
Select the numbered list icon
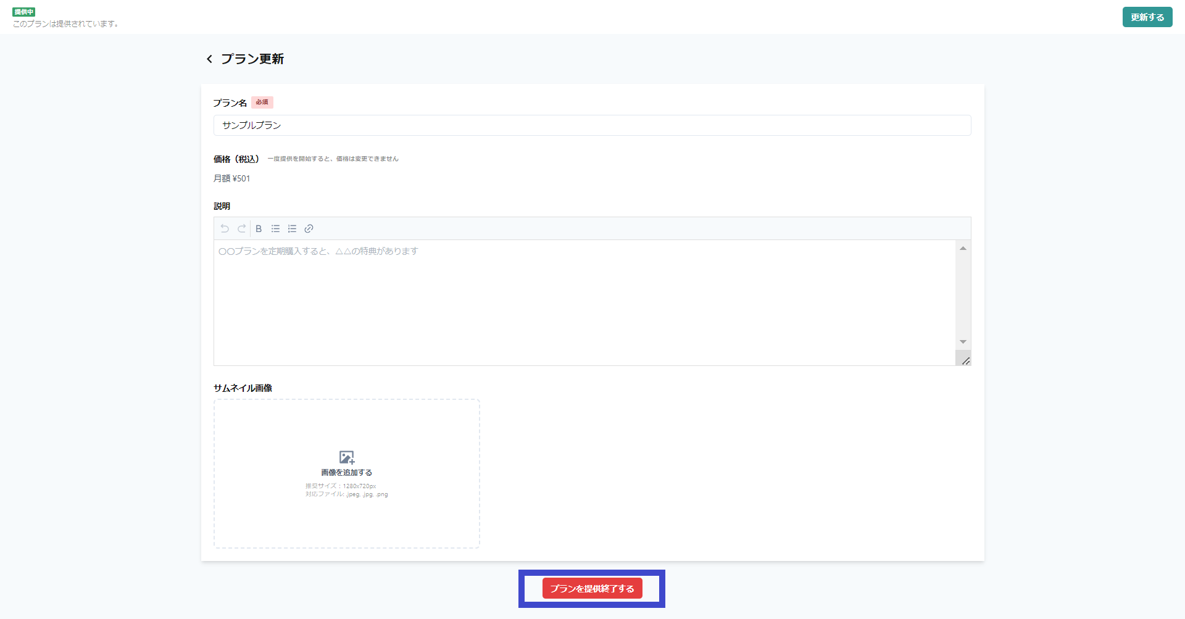(292, 228)
